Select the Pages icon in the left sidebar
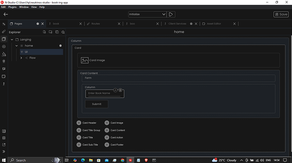292x163 pixels. coord(4,39)
